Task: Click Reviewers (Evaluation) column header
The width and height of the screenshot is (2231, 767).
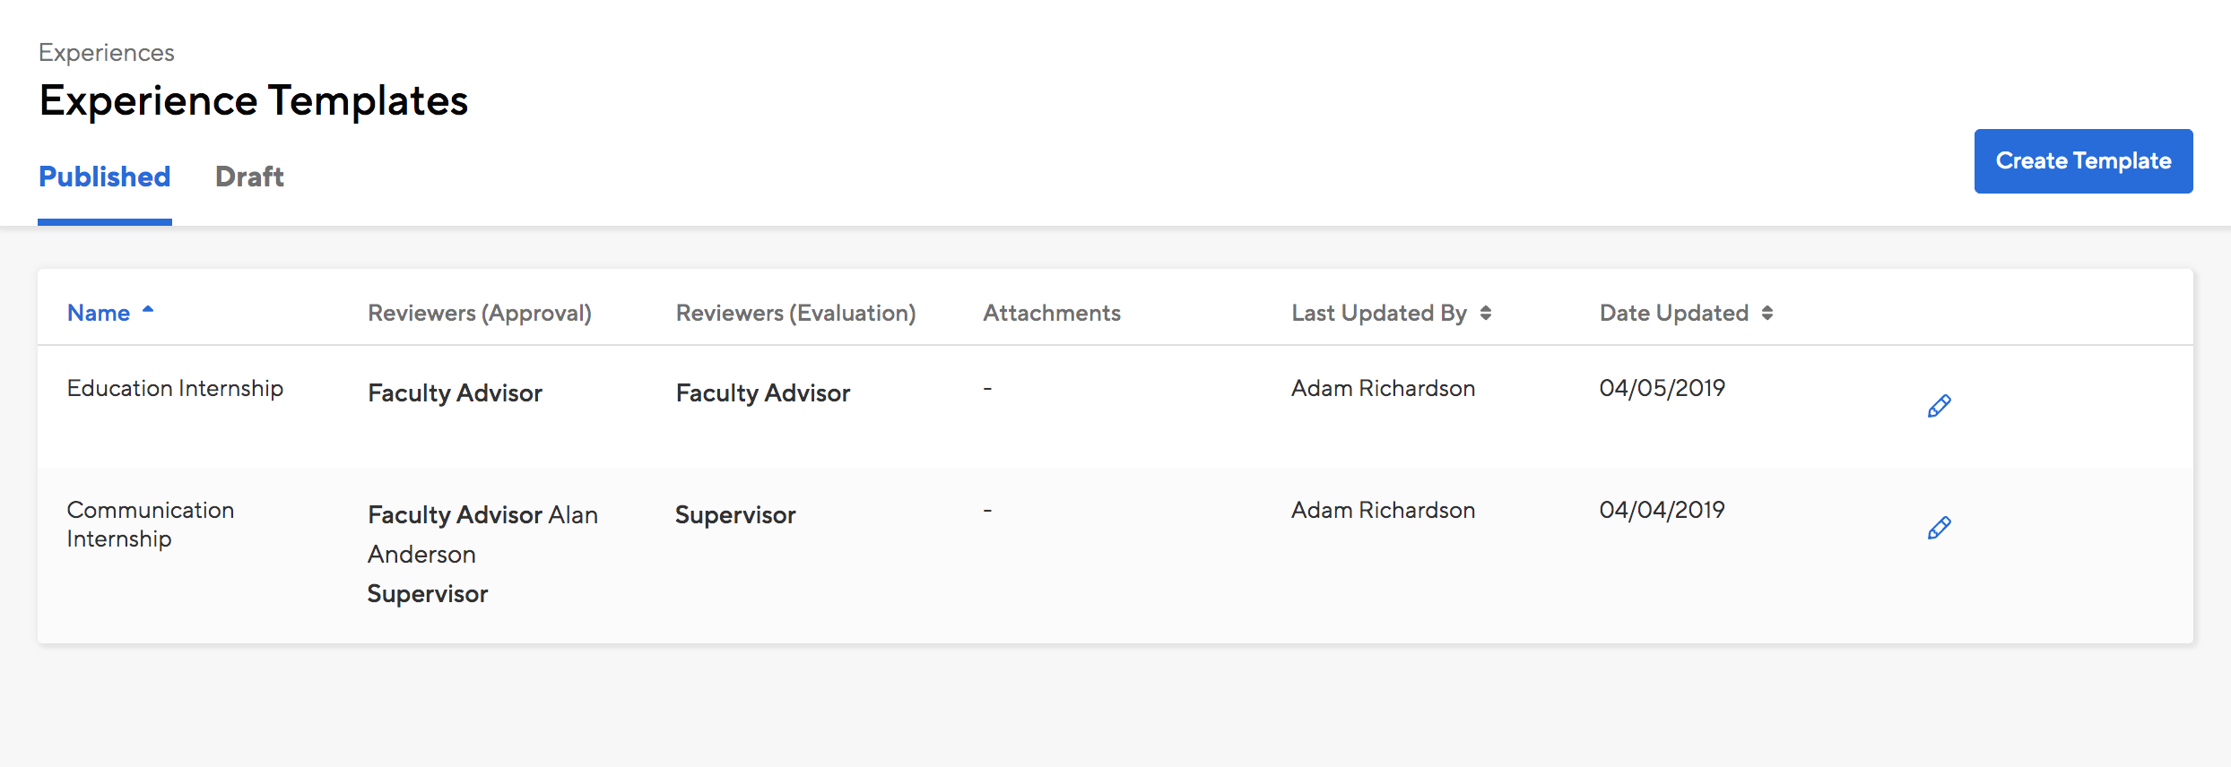Action: click(x=795, y=313)
